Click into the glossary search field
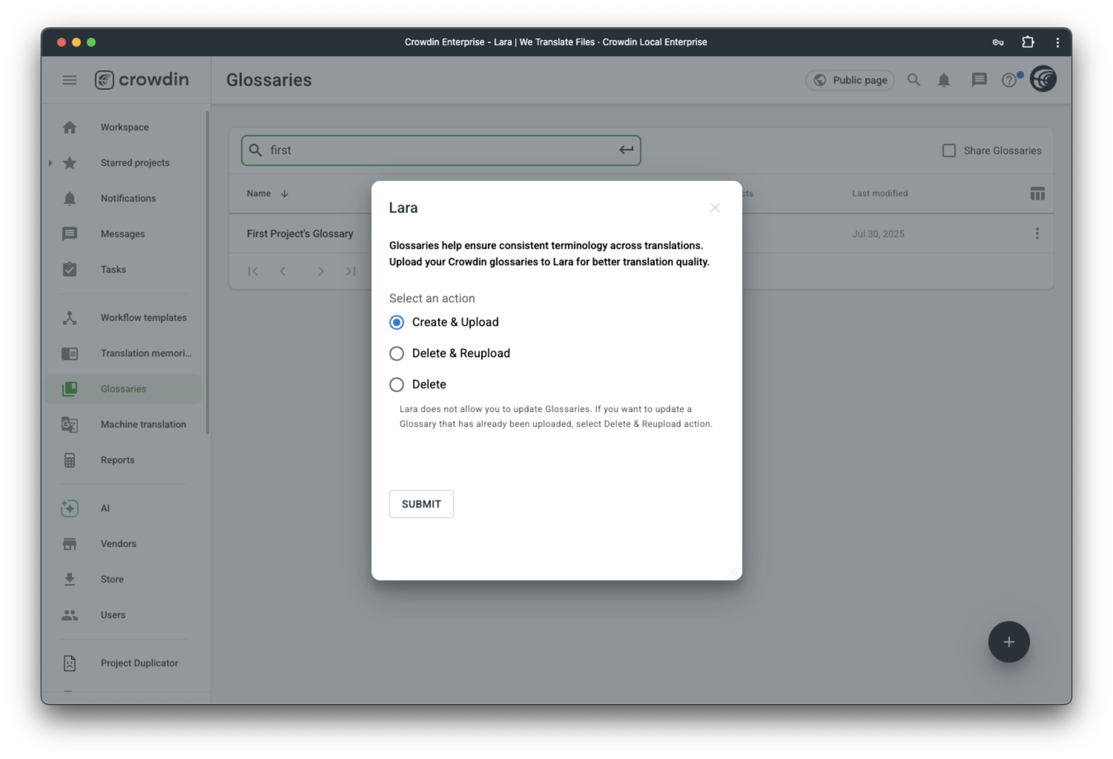 click(440, 150)
